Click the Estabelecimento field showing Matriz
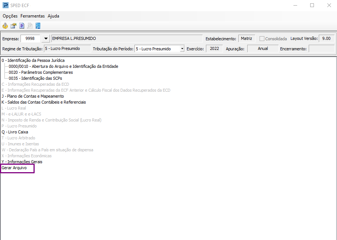 pyautogui.click(x=247, y=39)
